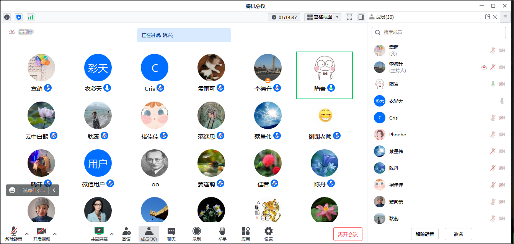The image size is (514, 244).
Task: Expand the audio options arrow beside 解除静音
Action: coord(27,234)
